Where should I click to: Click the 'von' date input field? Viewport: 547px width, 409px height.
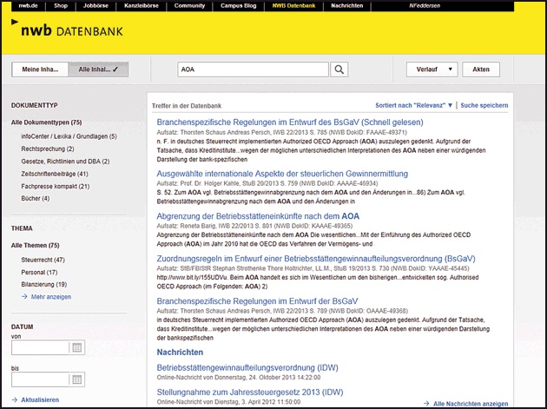pos(40,348)
